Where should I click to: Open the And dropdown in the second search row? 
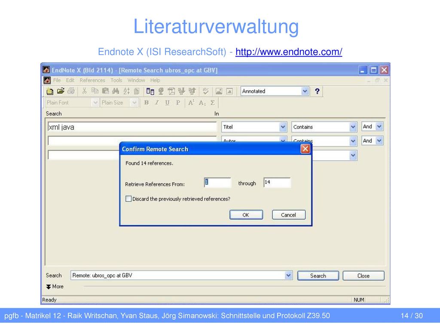click(379, 141)
